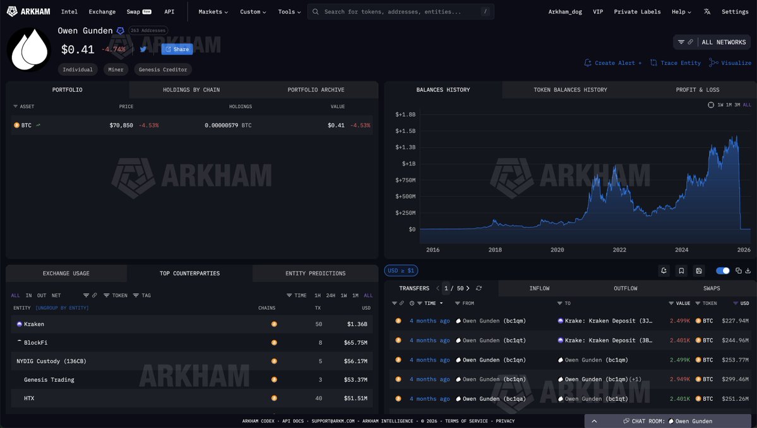The height and width of the screenshot is (428, 757).
Task: Click the chain link icon next to All Networks
Action: click(x=689, y=42)
